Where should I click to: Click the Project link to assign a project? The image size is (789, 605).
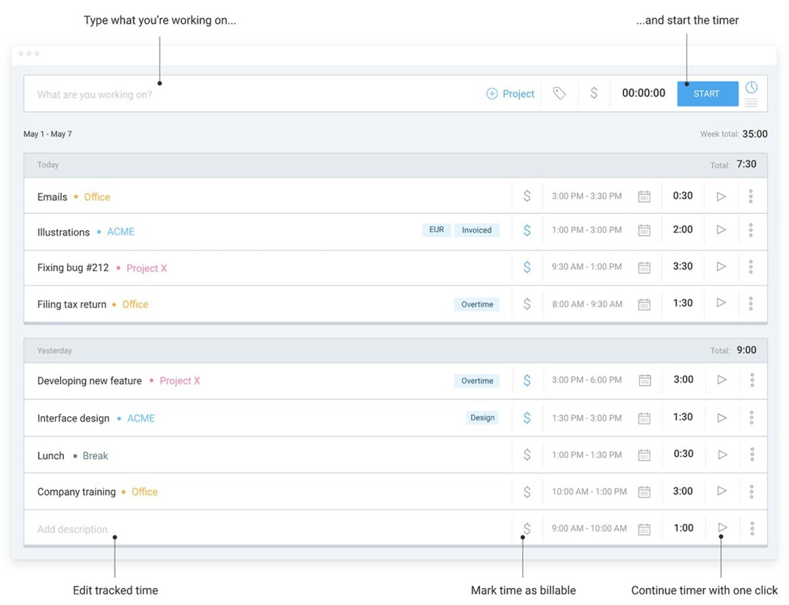[511, 93]
